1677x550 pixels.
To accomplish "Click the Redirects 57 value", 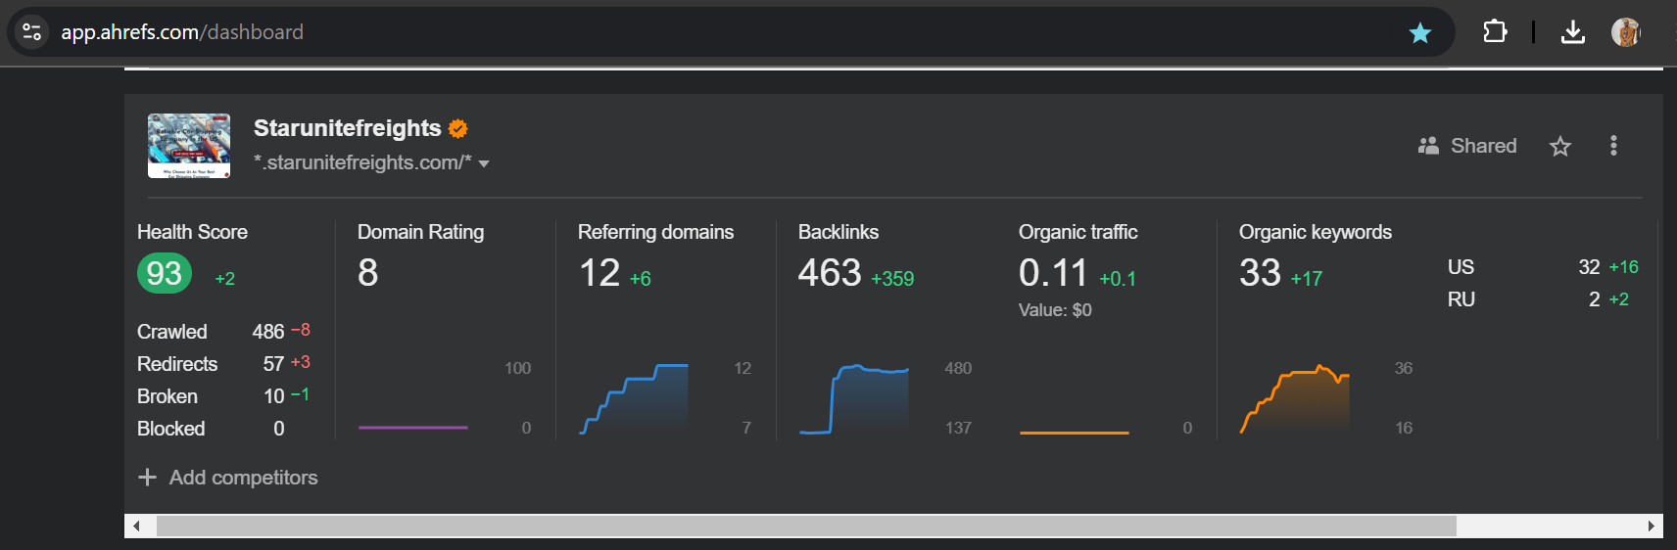I will [x=273, y=364].
